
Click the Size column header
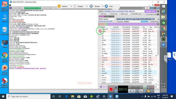144,27
